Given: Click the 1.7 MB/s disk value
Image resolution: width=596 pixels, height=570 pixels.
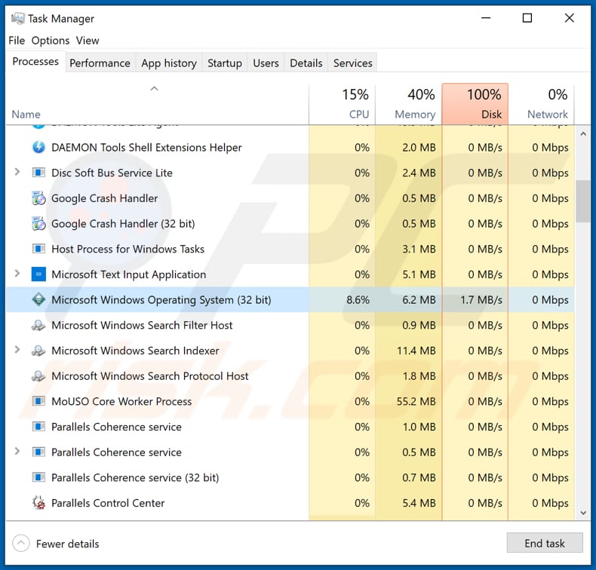Looking at the screenshot, I should tap(481, 299).
